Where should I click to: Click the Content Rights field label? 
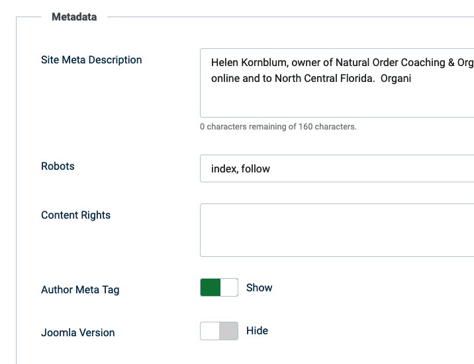click(75, 215)
